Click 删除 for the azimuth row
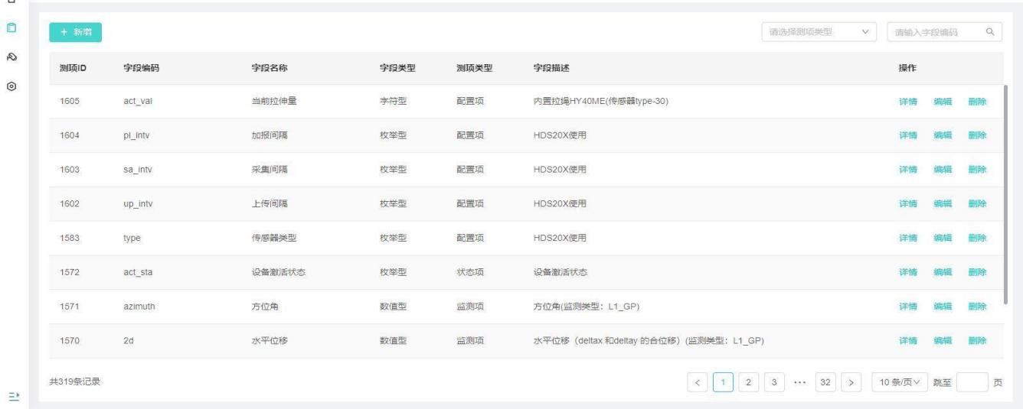The image size is (1023, 409). point(977,307)
